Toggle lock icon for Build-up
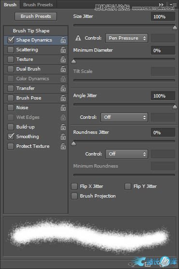This screenshot has height=269, width=179. pyautogui.click(x=63, y=127)
